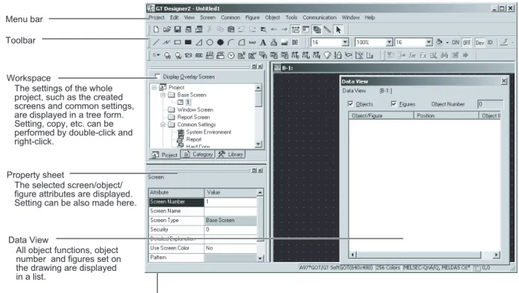Open the second 16 combo box dropdown
Viewport: 519px width, 293px height.
429,42
